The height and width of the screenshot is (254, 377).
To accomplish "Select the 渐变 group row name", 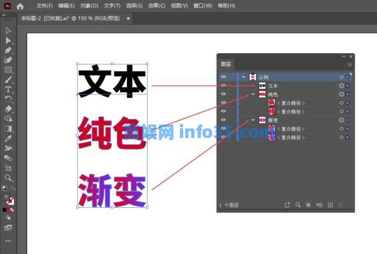I will click(273, 120).
